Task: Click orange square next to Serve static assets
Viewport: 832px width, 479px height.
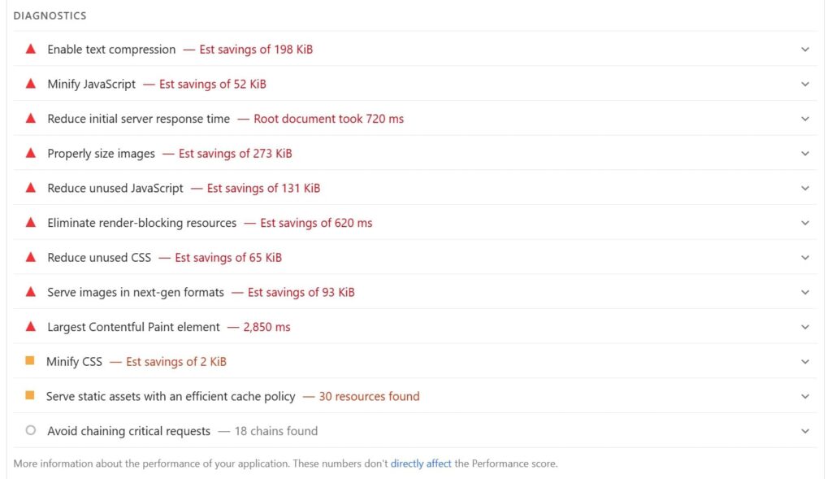Action: pyautogui.click(x=30, y=396)
